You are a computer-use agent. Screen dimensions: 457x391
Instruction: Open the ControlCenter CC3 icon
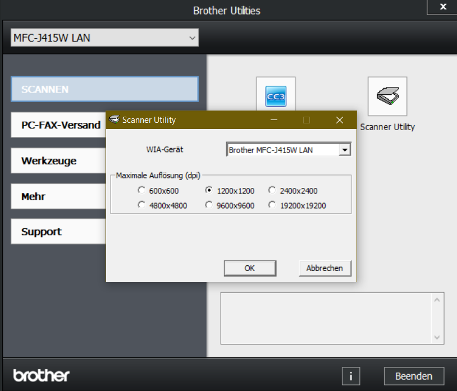pyautogui.click(x=276, y=94)
